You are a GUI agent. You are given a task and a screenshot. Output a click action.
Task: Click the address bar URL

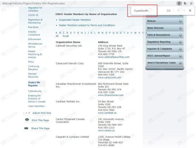[34, 3]
